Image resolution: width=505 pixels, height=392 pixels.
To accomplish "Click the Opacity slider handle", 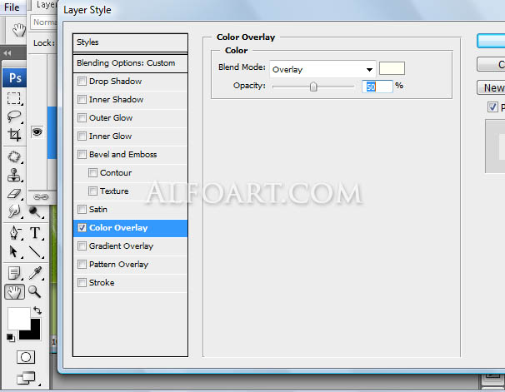I will click(313, 87).
